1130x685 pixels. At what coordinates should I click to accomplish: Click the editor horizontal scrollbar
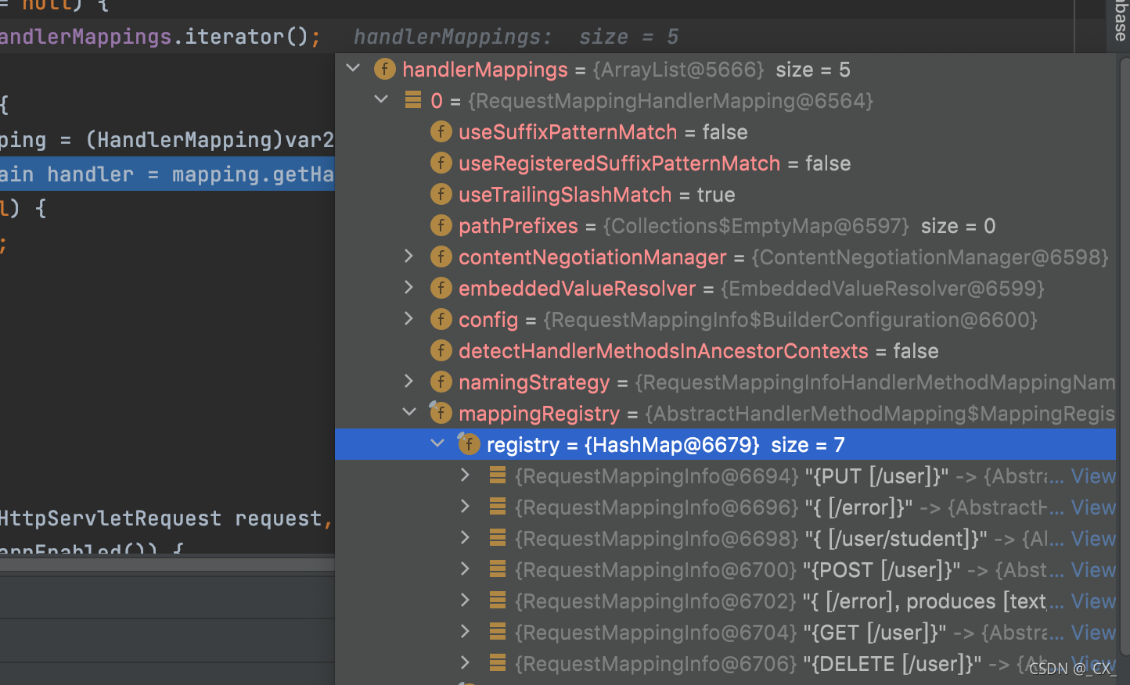(167, 564)
